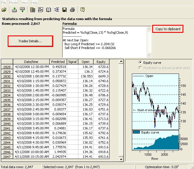
Task: Click the neural network optimization icon
Action: click(x=57, y=10)
